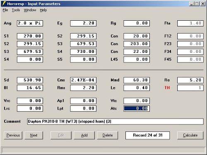Open the Help menu
Viewport: 207px width, 155px height.
point(43,10)
